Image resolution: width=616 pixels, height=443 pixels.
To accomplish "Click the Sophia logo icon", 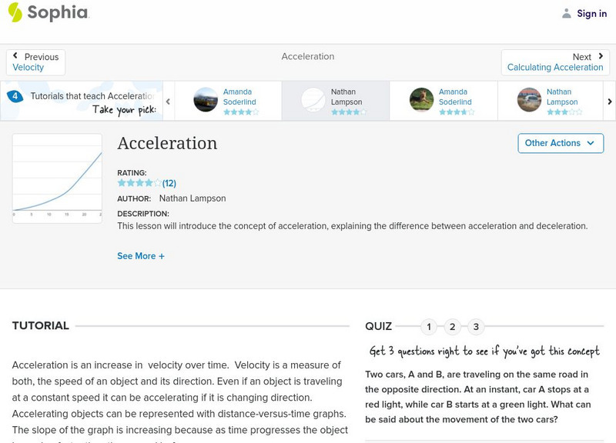I will pyautogui.click(x=14, y=13).
